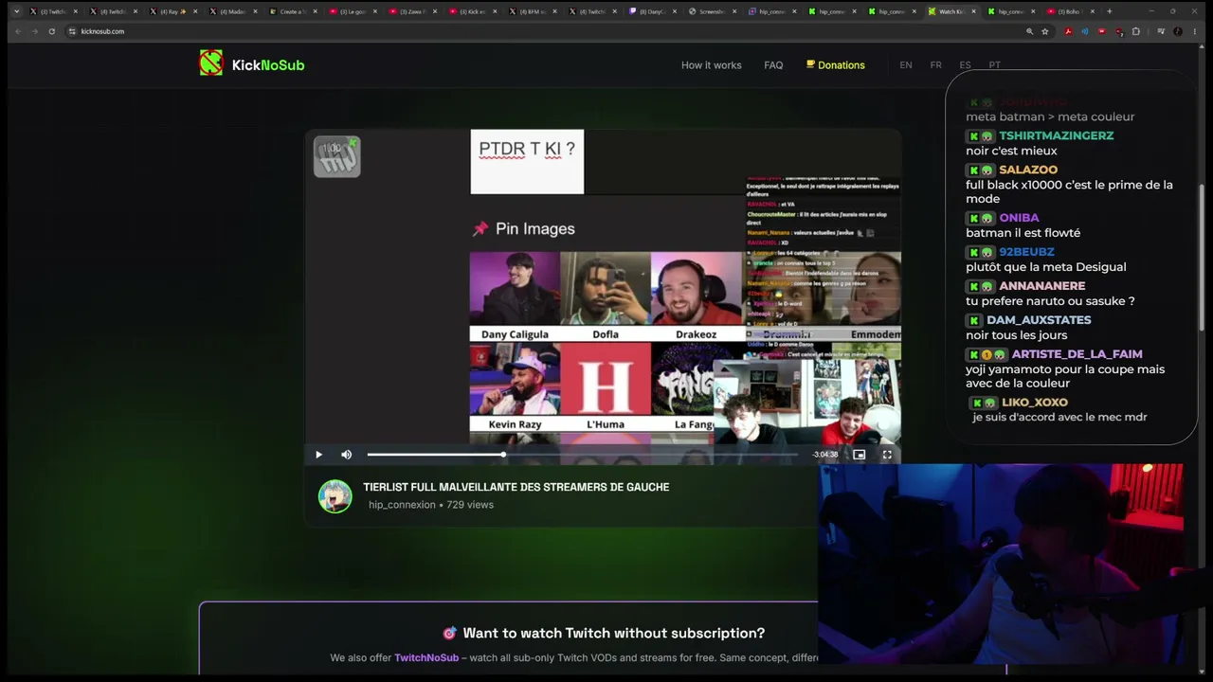Open the Donations link

(835, 65)
